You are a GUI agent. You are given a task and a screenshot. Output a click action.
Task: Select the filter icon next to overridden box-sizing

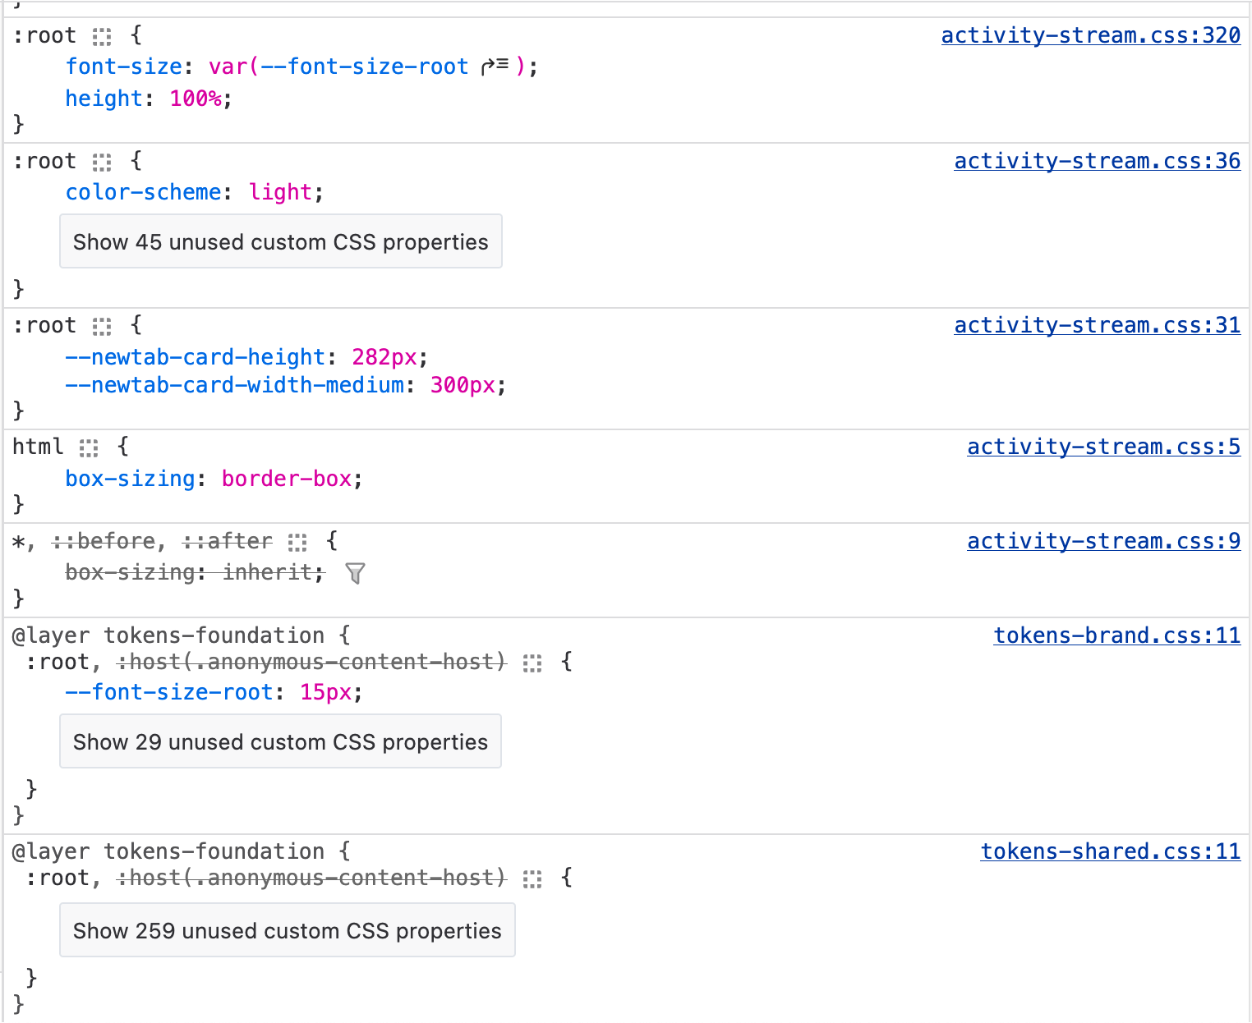pos(355,574)
